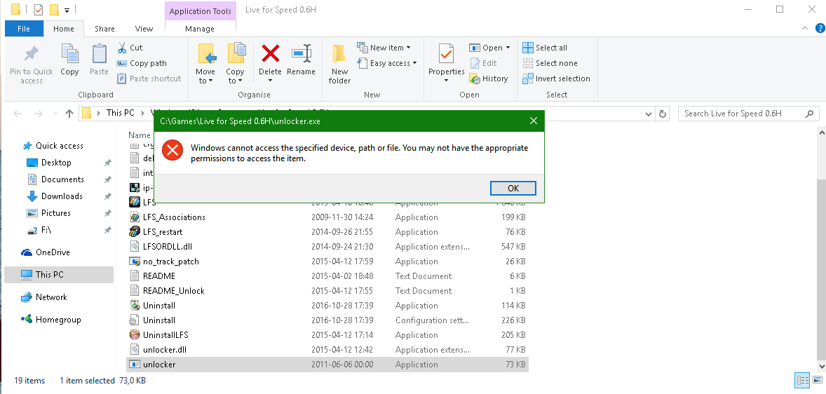The height and width of the screenshot is (394, 826).
Task: Click the Back navigation arrow
Action: pyautogui.click(x=18, y=114)
